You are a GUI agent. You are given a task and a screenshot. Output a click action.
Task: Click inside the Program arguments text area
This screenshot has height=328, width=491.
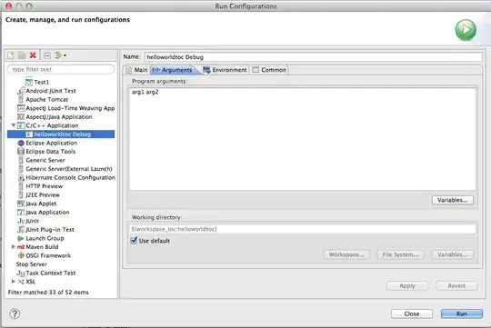303,139
